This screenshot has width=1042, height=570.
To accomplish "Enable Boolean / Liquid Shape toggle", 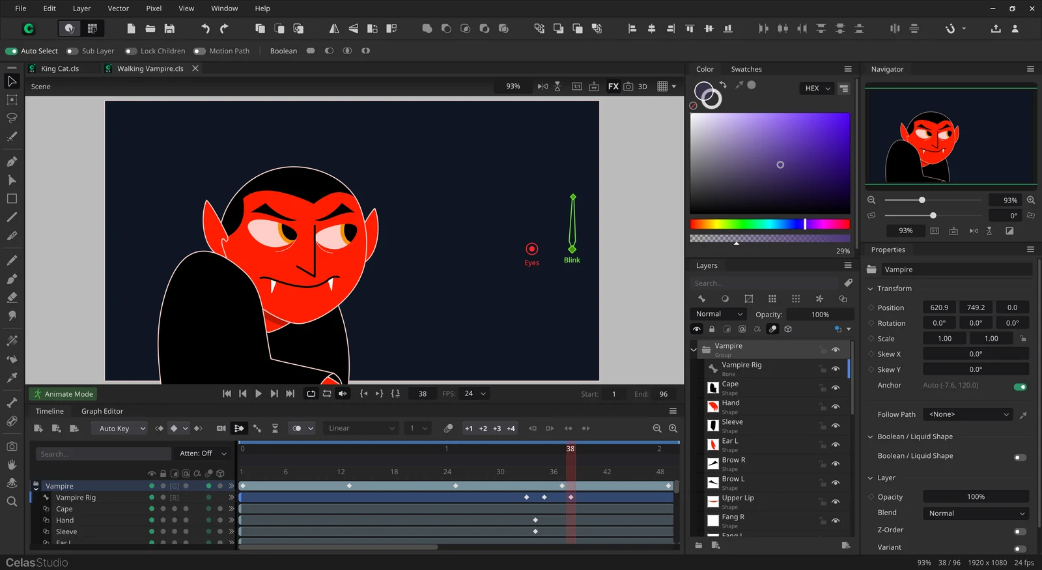I will coord(1020,457).
